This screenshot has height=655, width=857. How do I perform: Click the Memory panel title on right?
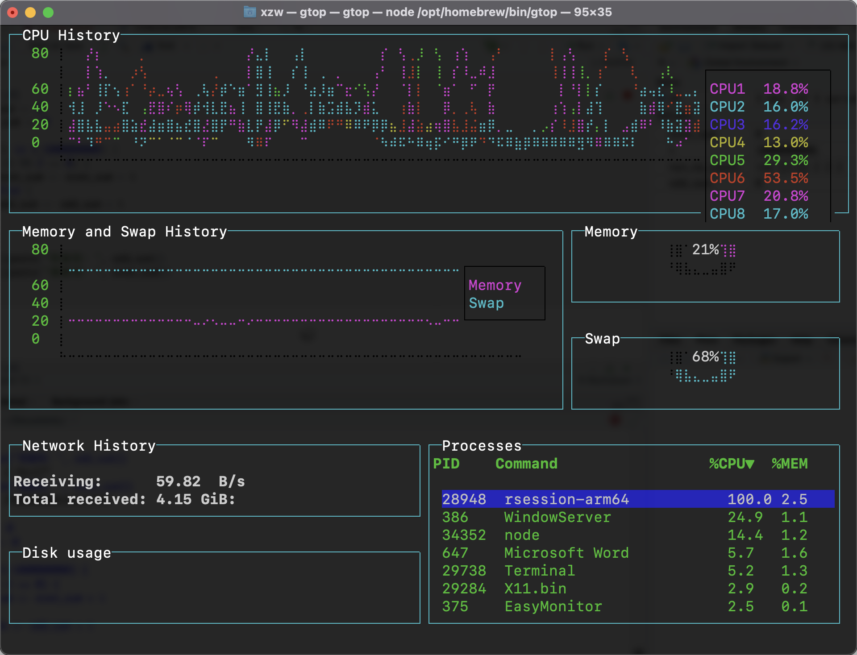click(611, 232)
